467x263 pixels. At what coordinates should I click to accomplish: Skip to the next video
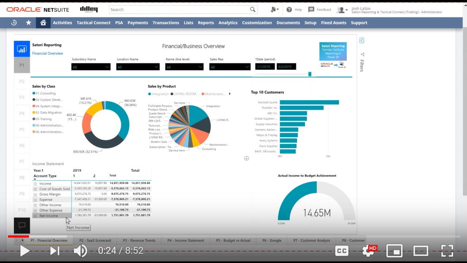click(54, 251)
